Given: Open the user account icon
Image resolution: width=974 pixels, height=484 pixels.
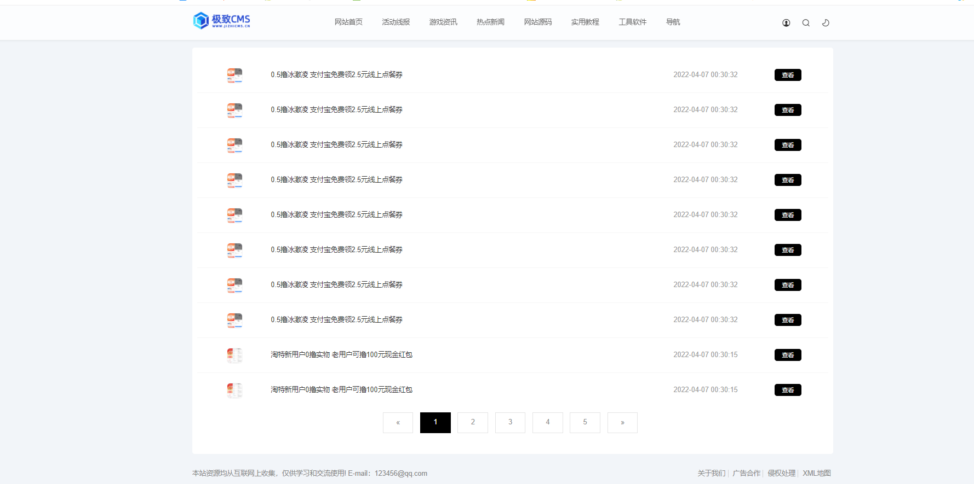Looking at the screenshot, I should (x=786, y=23).
